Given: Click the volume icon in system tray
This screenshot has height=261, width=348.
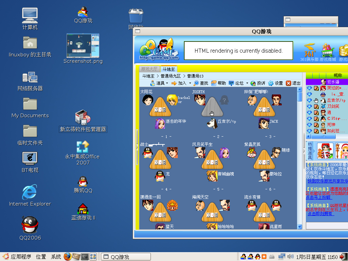Looking at the screenshot, I should click(290, 257).
